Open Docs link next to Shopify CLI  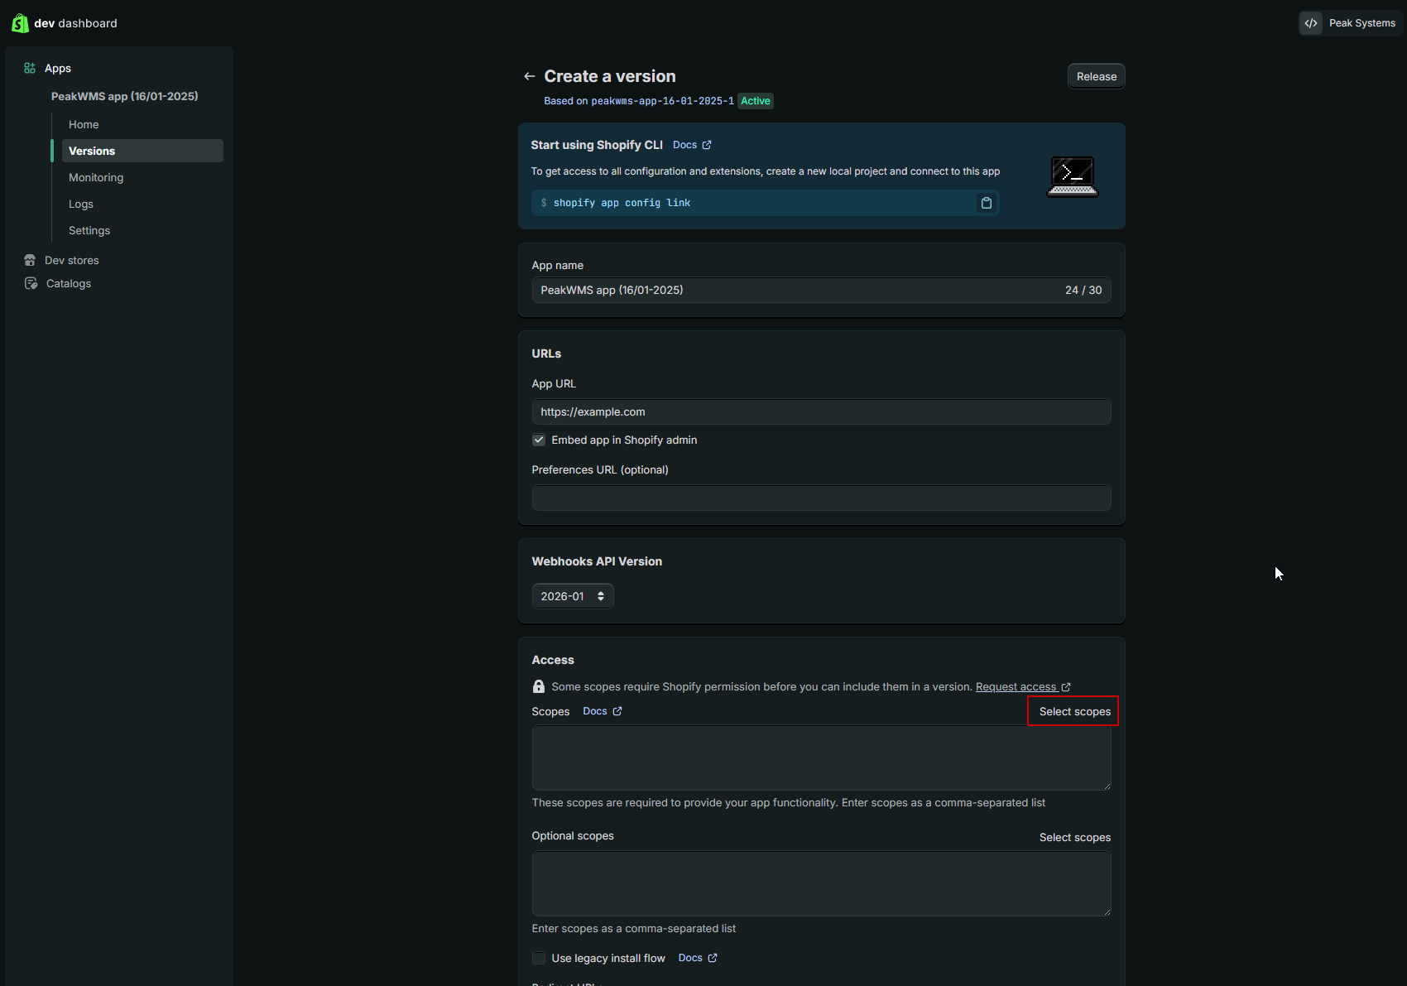coord(684,145)
